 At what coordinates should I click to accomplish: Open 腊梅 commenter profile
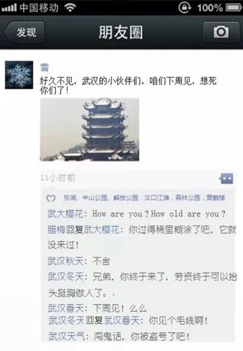(x=56, y=229)
